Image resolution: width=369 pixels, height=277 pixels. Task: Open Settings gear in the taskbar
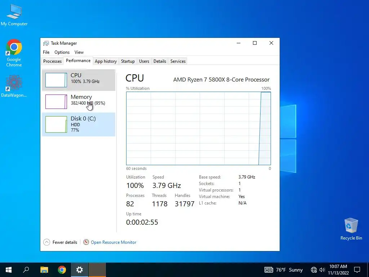coord(80,270)
